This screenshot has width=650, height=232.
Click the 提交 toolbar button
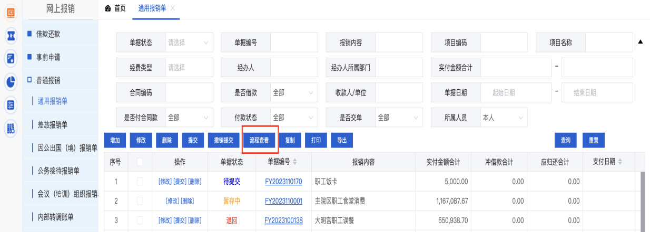click(x=193, y=140)
